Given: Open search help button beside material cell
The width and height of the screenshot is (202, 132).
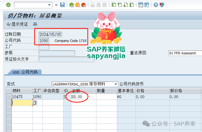Looking at the screenshot, I should point(35,103).
